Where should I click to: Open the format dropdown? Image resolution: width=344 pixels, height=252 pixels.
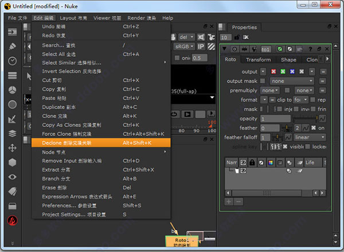264,100
